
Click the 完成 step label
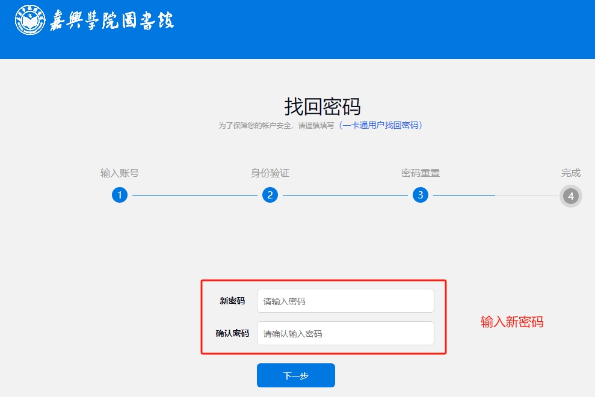[570, 173]
